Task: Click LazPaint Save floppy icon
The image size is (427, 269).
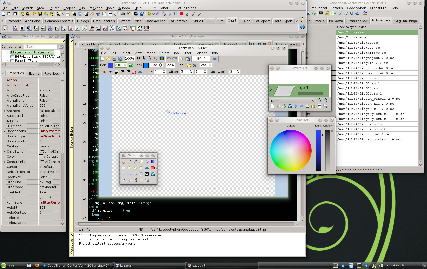Action: (x=114, y=59)
